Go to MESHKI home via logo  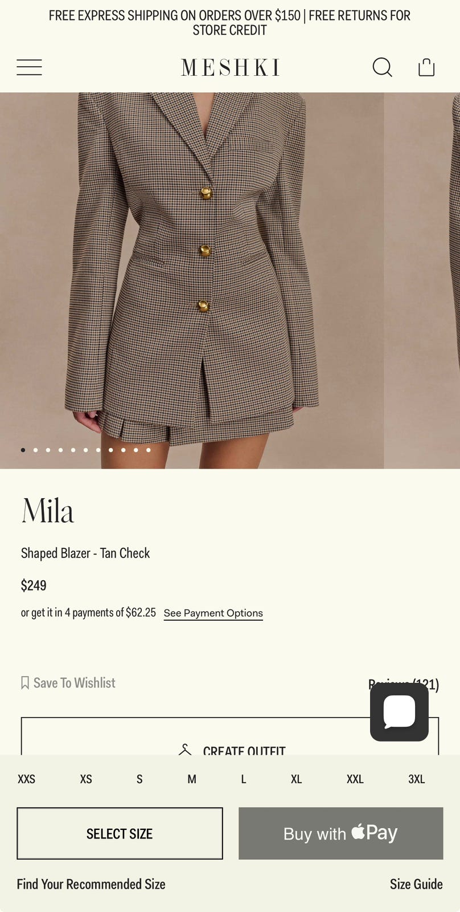tap(230, 67)
